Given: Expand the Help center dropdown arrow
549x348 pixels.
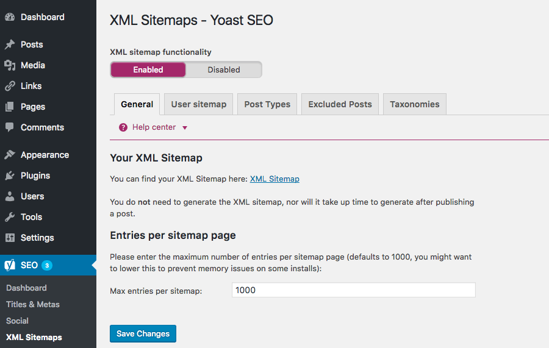Looking at the screenshot, I should point(185,128).
